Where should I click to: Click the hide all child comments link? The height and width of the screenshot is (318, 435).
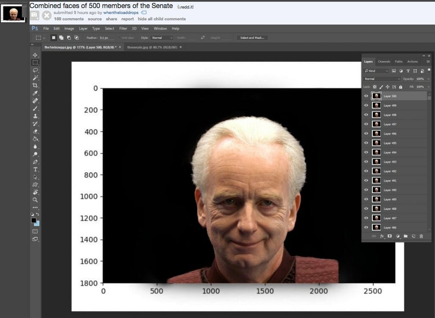click(162, 19)
